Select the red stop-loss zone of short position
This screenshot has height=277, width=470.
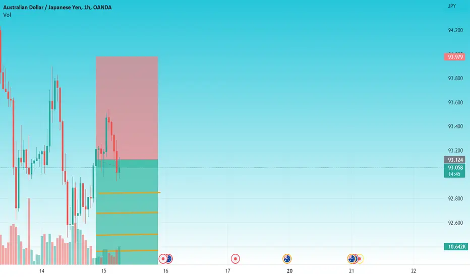[127, 108]
